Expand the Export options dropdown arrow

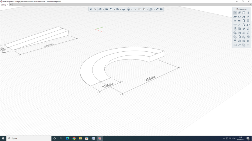[121, 9]
